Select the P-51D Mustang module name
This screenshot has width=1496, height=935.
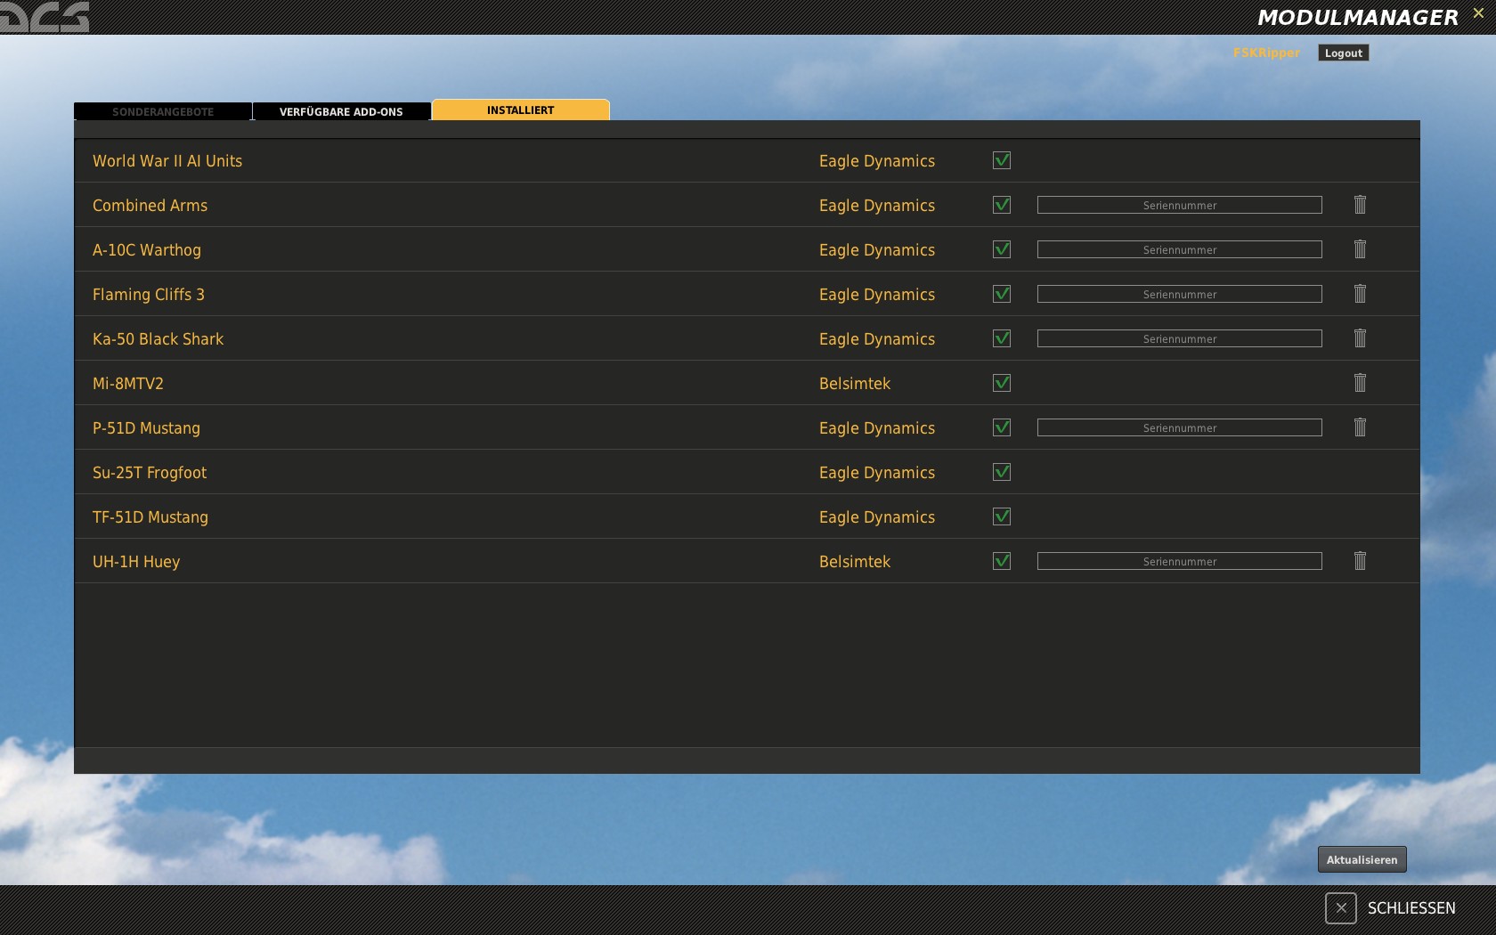(146, 428)
